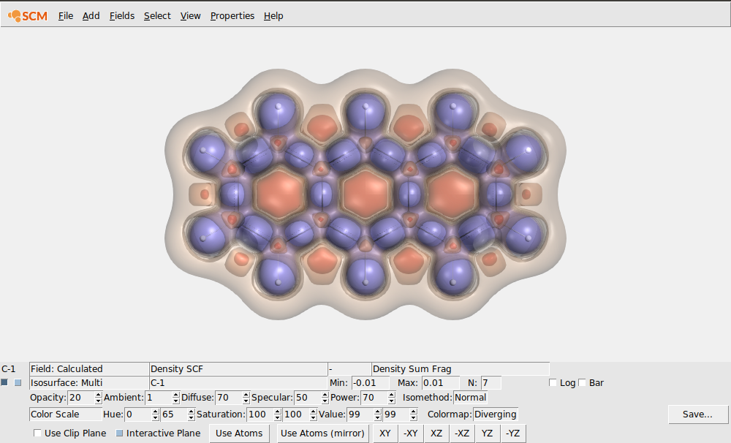Viewport: 731px width, 443px height.
Task: Enable the Bar checkbox
Action: tap(581, 382)
